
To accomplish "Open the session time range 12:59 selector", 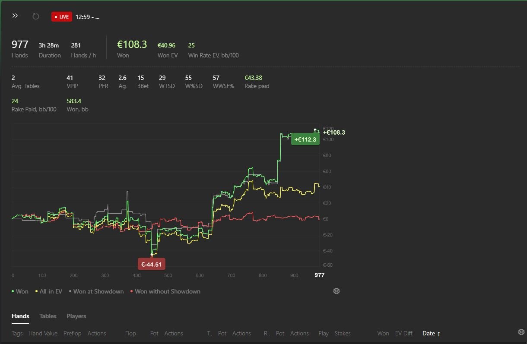I will pyautogui.click(x=87, y=17).
